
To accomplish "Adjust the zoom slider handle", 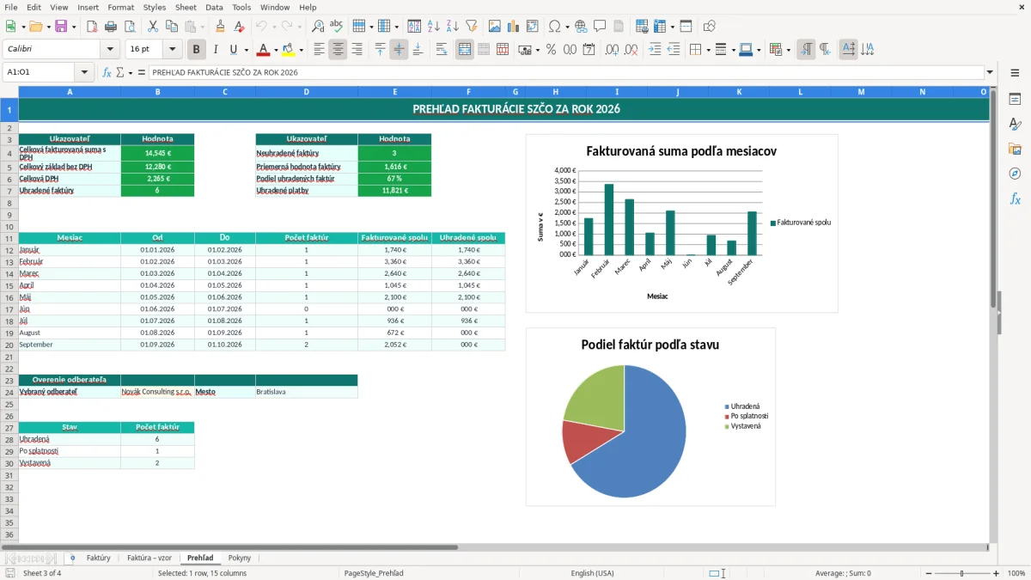I will (961, 573).
